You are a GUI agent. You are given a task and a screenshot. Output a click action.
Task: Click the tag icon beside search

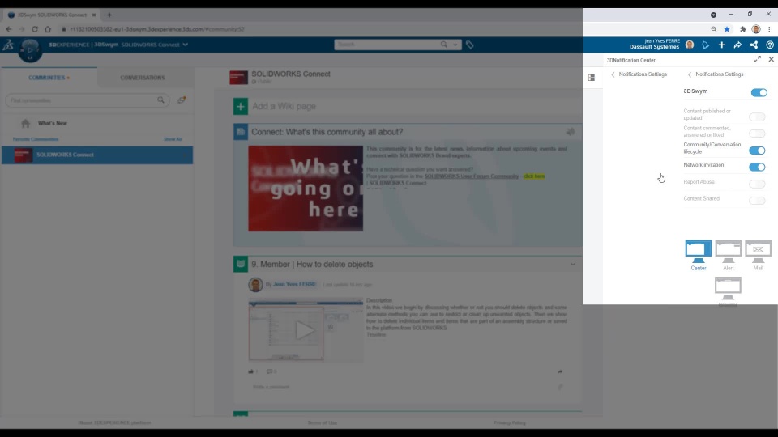coord(469,45)
